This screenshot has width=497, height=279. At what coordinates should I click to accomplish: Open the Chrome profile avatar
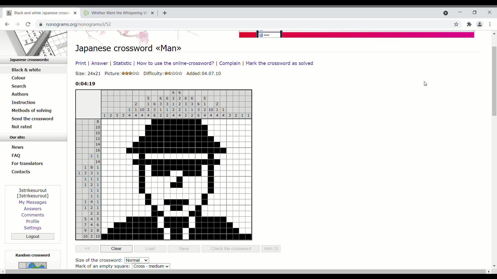click(x=479, y=24)
